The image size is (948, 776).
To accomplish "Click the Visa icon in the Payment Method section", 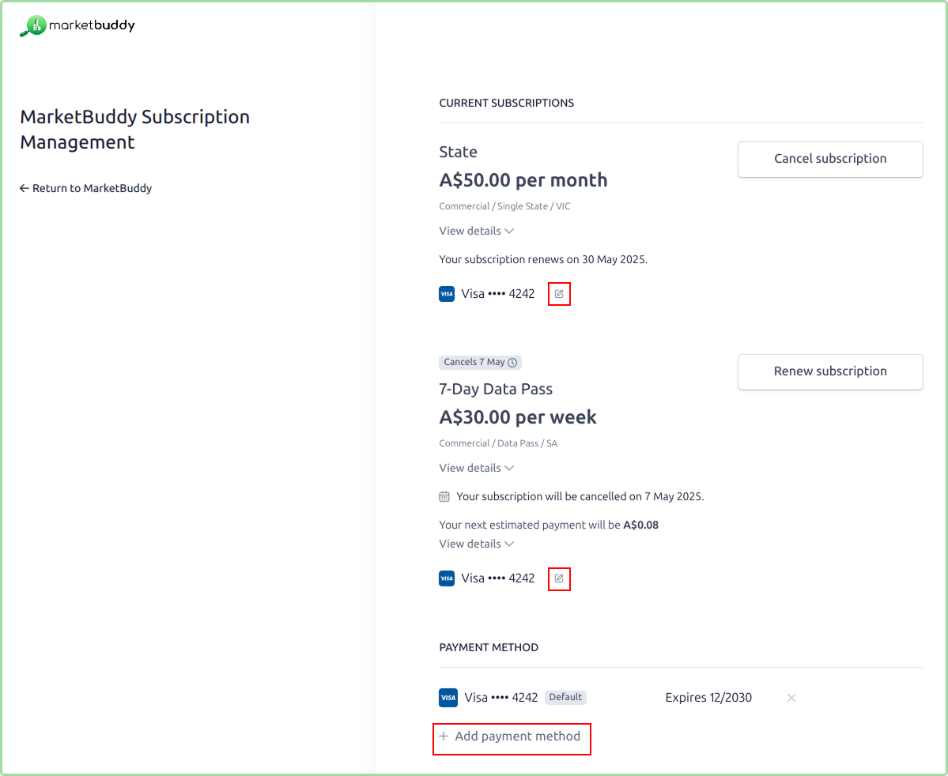I will click(448, 698).
